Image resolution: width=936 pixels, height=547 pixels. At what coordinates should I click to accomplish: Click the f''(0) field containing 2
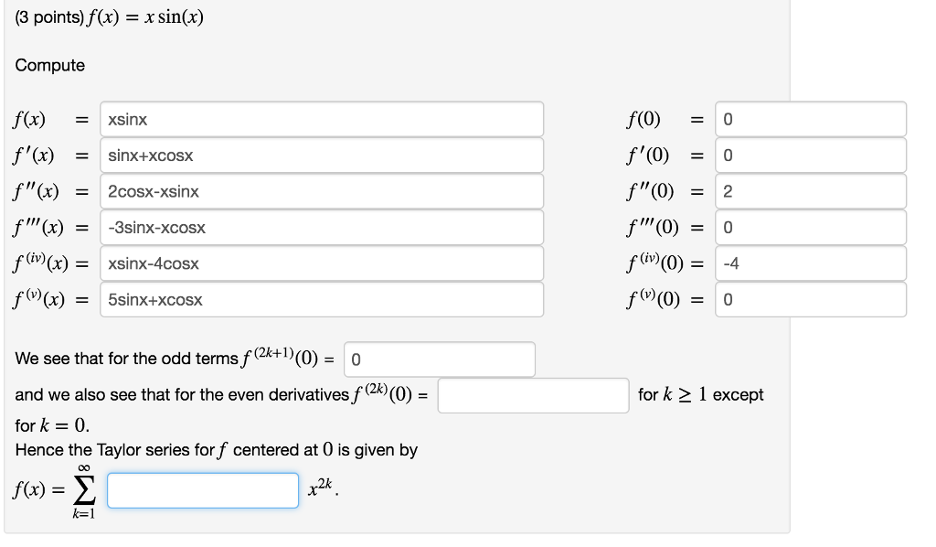click(x=809, y=191)
